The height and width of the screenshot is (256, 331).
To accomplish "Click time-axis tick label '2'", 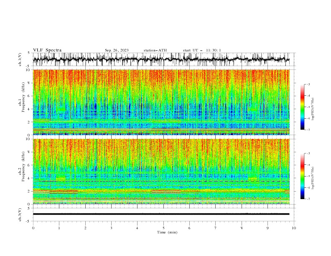I will click(85, 228).
